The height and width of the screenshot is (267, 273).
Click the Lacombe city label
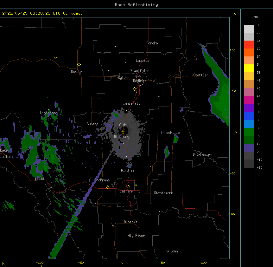point(143,61)
